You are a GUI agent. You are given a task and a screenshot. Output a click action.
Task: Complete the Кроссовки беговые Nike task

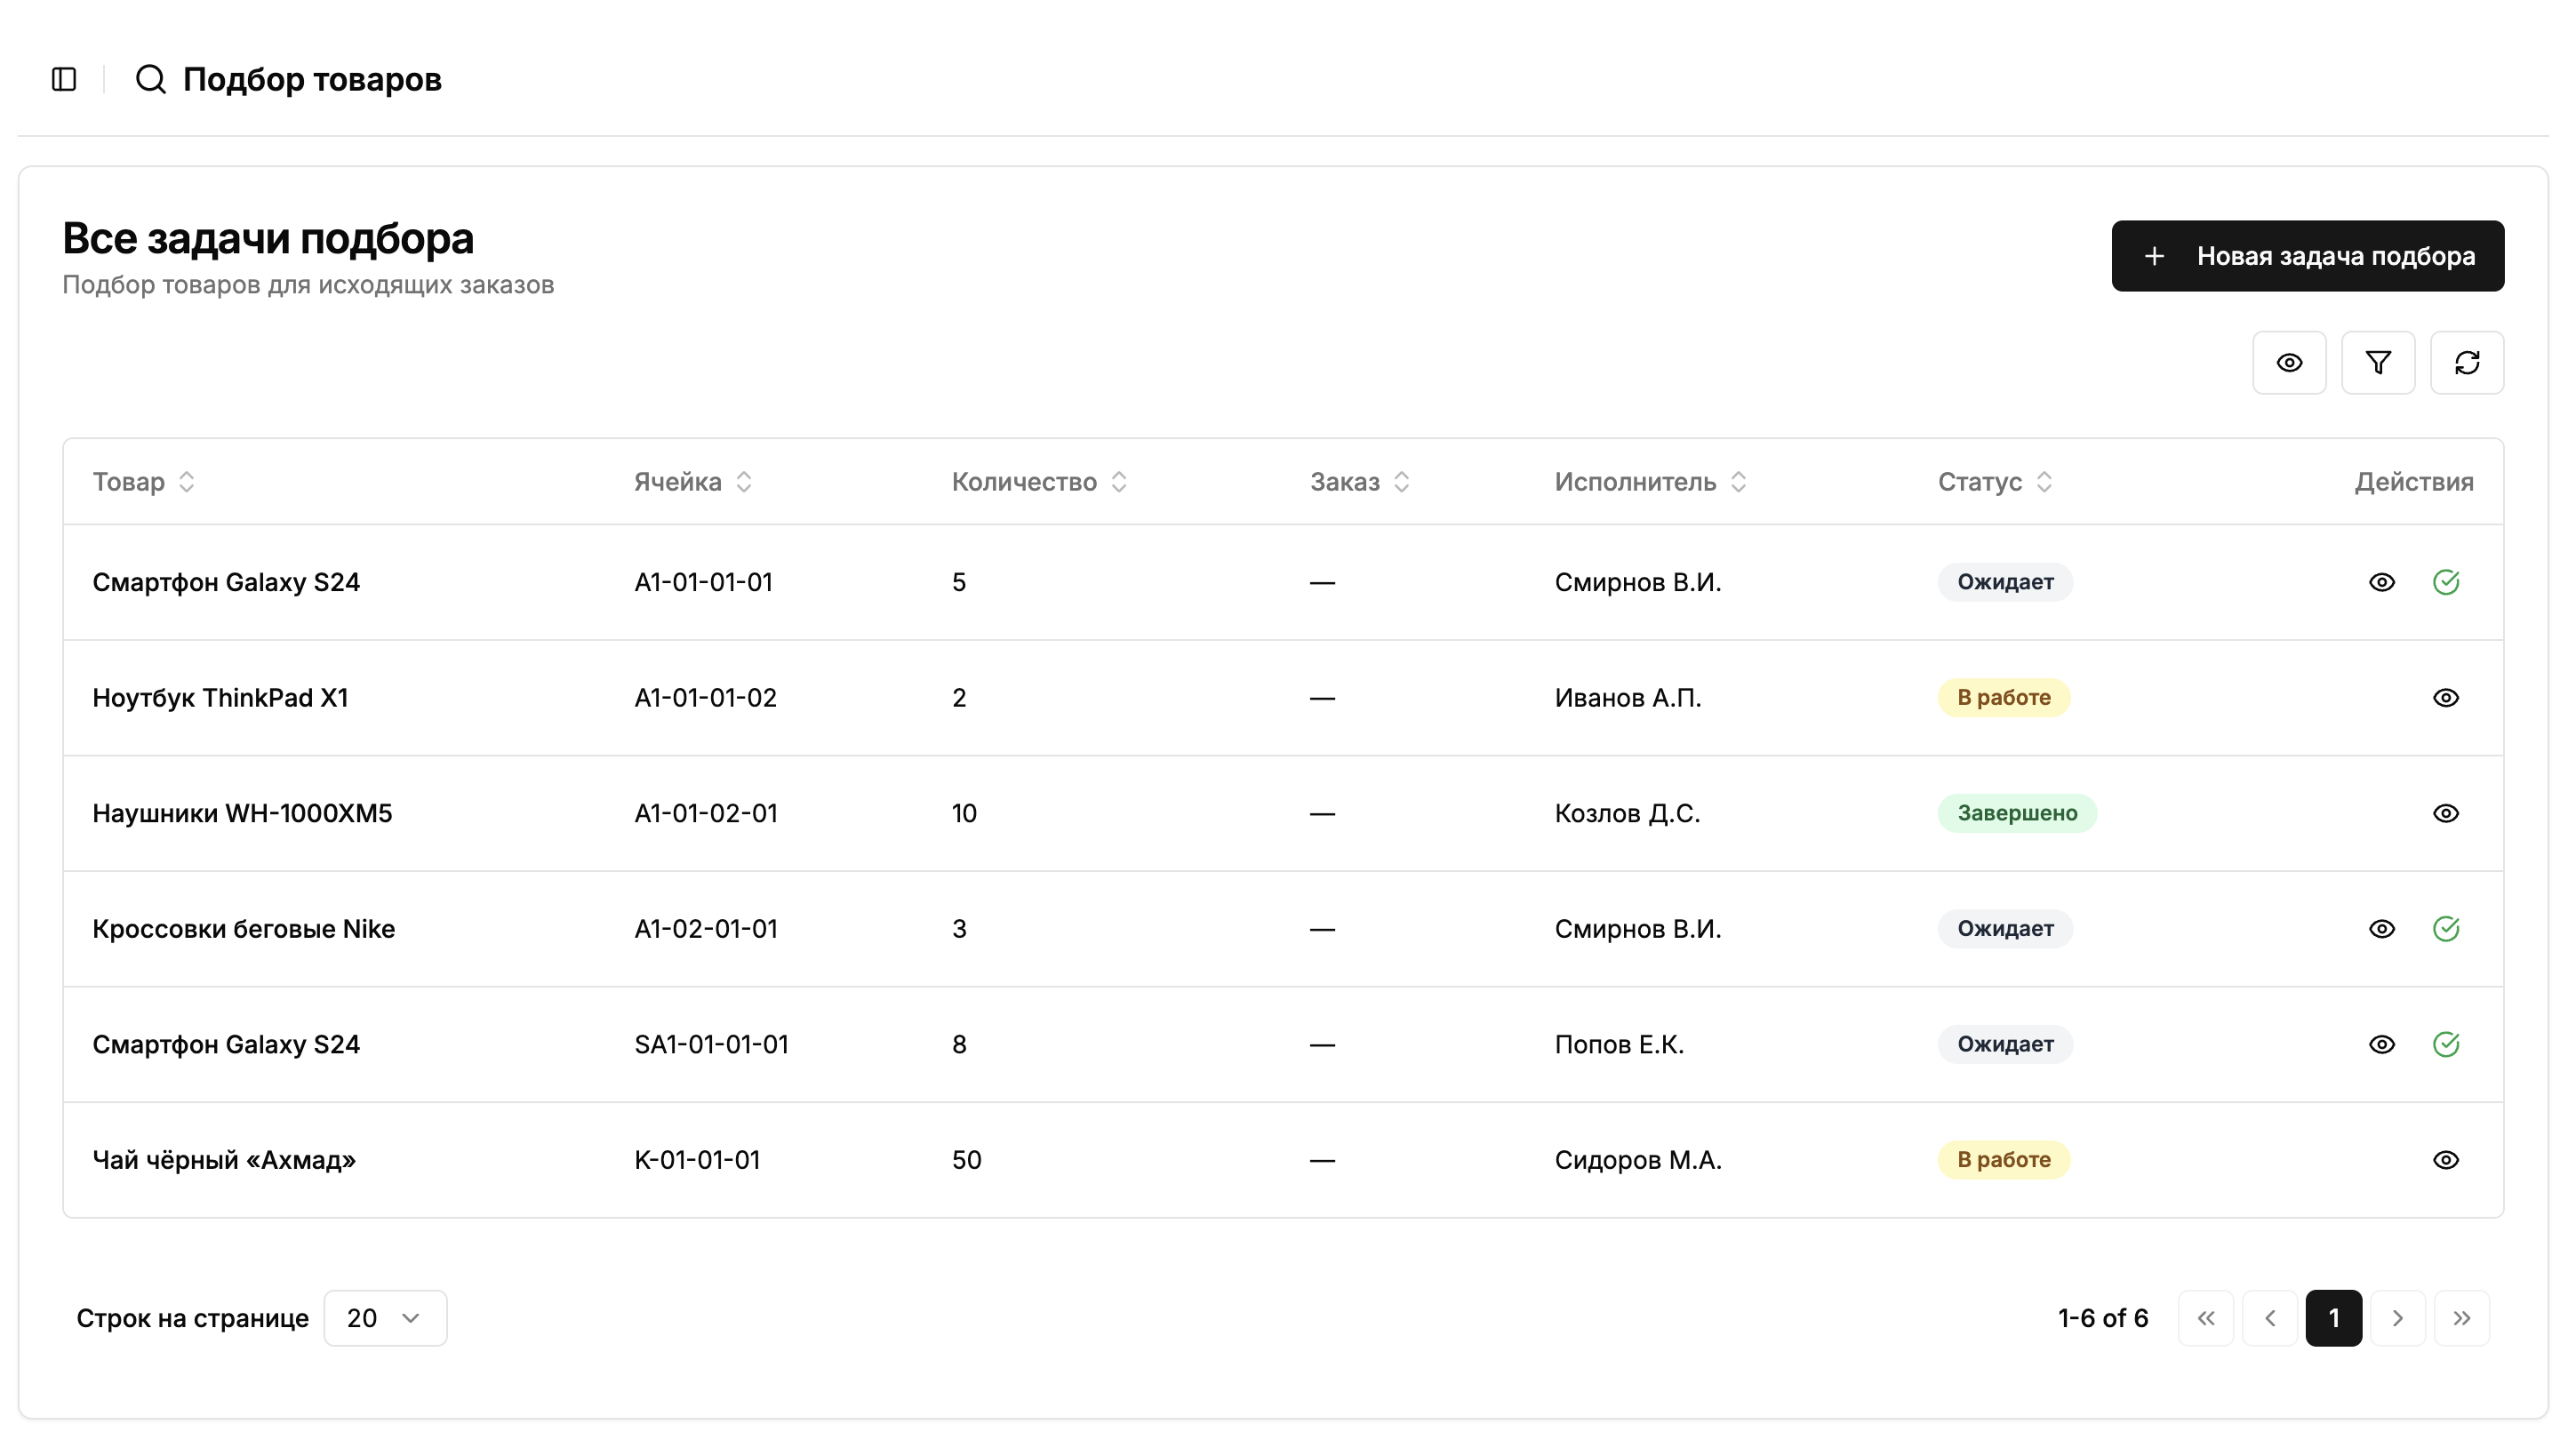click(x=2445, y=928)
